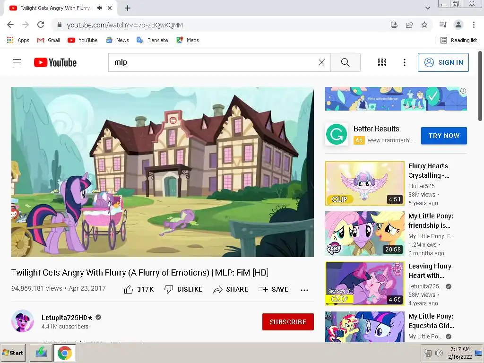
Task: Open Apps bookmark
Action: pyautogui.click(x=18, y=40)
